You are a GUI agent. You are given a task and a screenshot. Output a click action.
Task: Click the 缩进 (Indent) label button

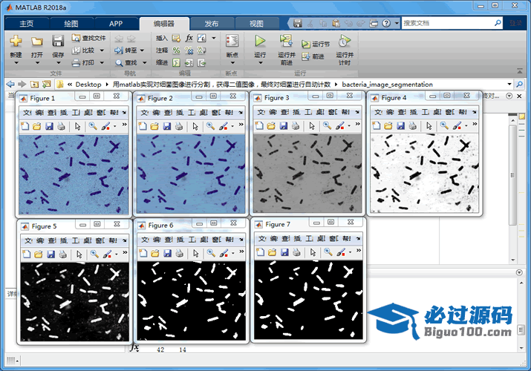click(162, 62)
